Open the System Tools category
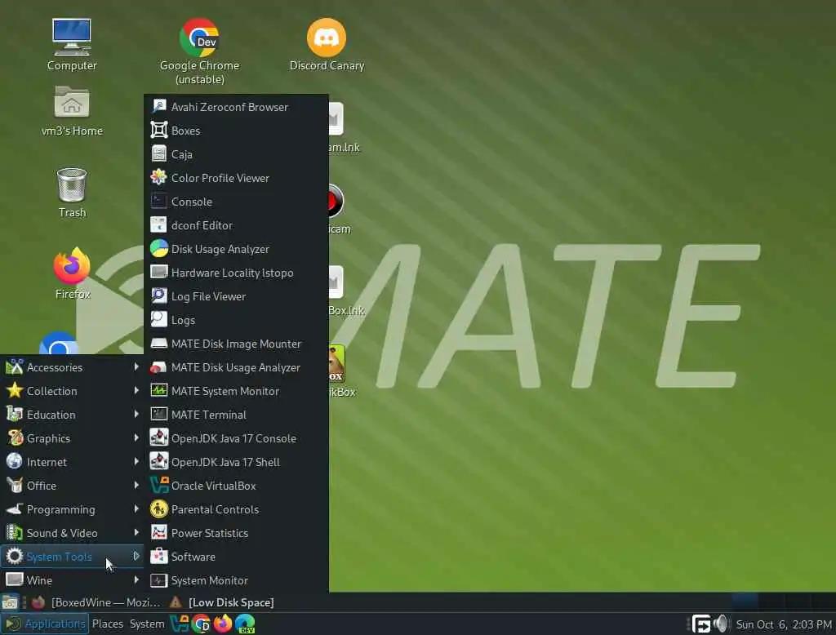 (x=72, y=556)
